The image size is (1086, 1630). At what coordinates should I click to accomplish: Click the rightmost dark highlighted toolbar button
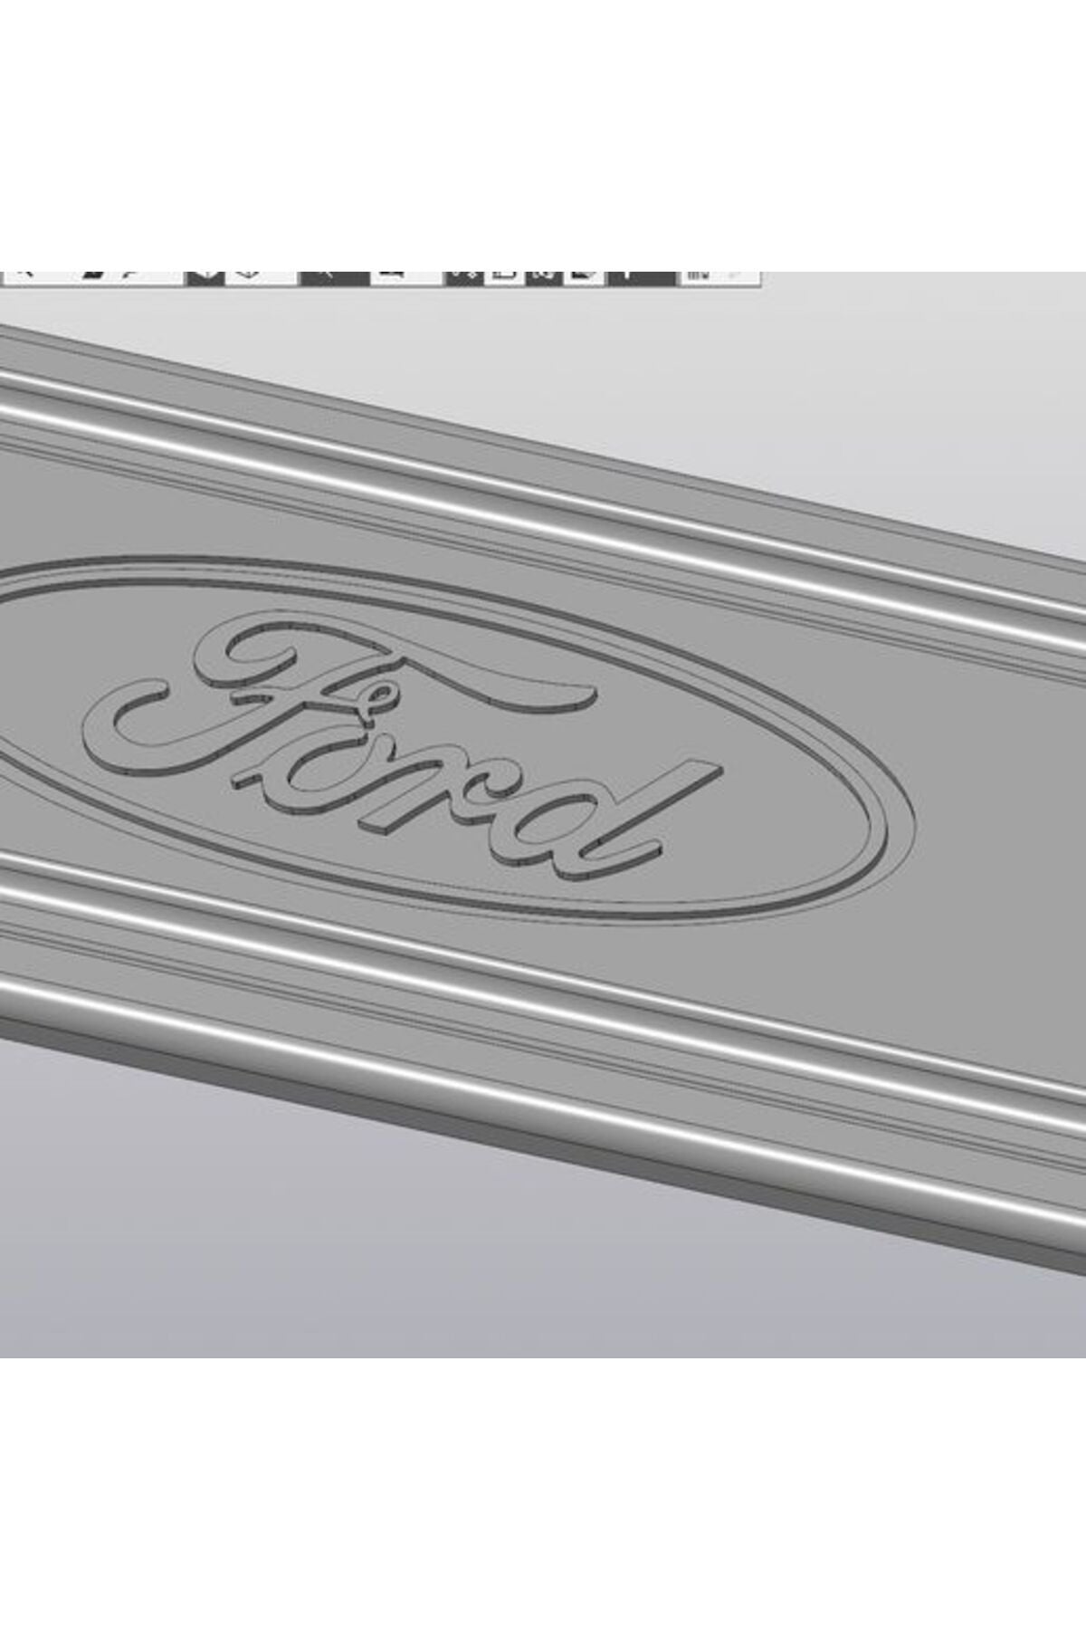(641, 275)
